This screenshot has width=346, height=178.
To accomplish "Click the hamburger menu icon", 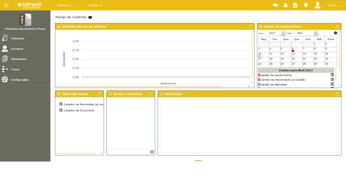I will point(6,5).
